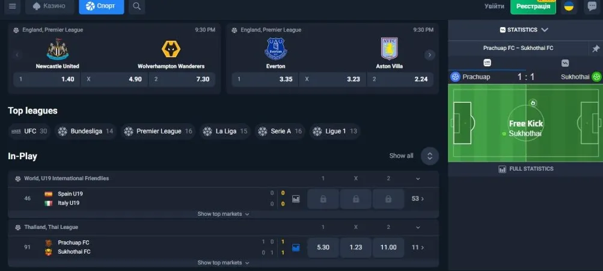This screenshot has width=603, height=271.
Task: Go to the next featured match
Action: pyautogui.click(x=430, y=55)
